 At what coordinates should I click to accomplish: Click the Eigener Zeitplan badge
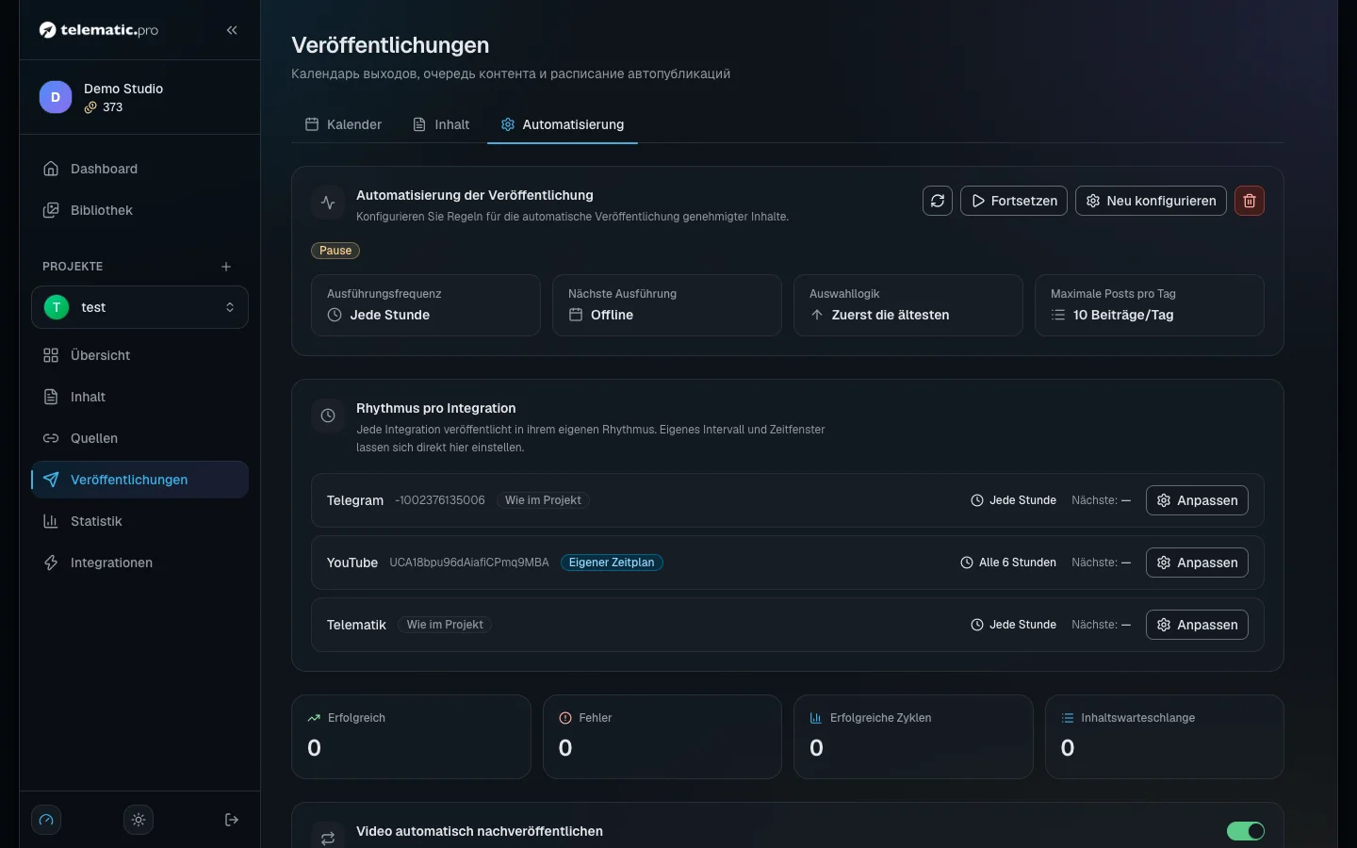(612, 563)
